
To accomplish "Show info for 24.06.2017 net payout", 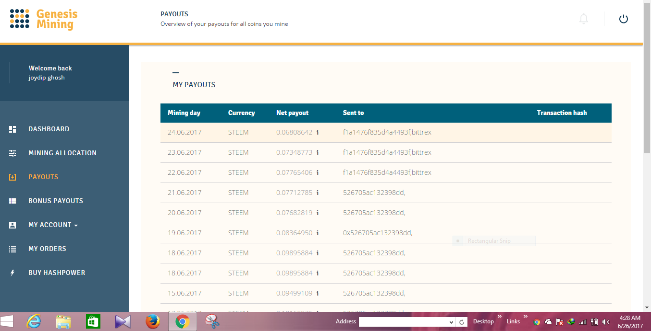I will click(318, 132).
